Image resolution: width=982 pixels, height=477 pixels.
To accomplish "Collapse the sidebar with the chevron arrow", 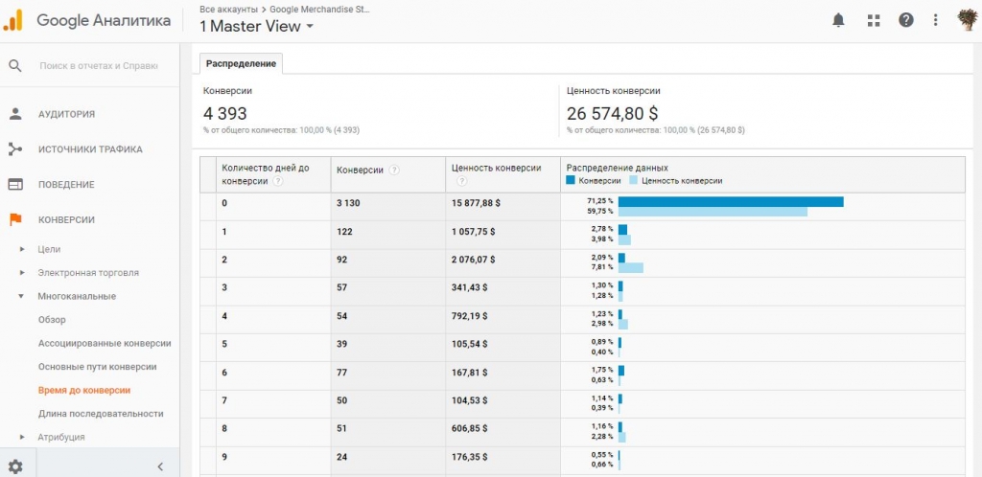I will point(160,466).
